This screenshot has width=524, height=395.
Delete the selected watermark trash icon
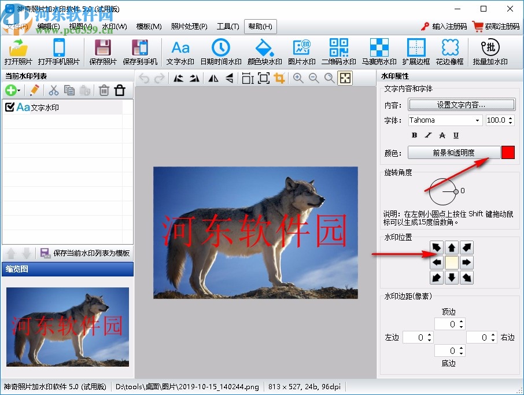click(104, 90)
